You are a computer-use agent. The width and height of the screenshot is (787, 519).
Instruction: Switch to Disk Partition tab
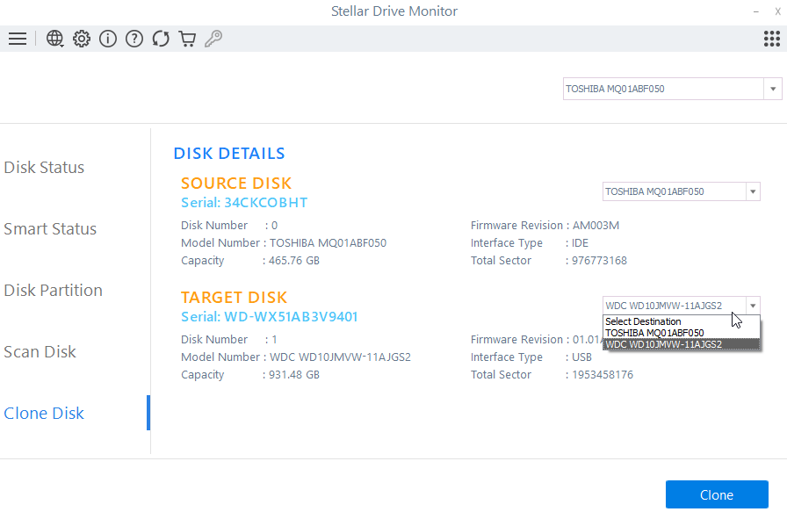(54, 290)
